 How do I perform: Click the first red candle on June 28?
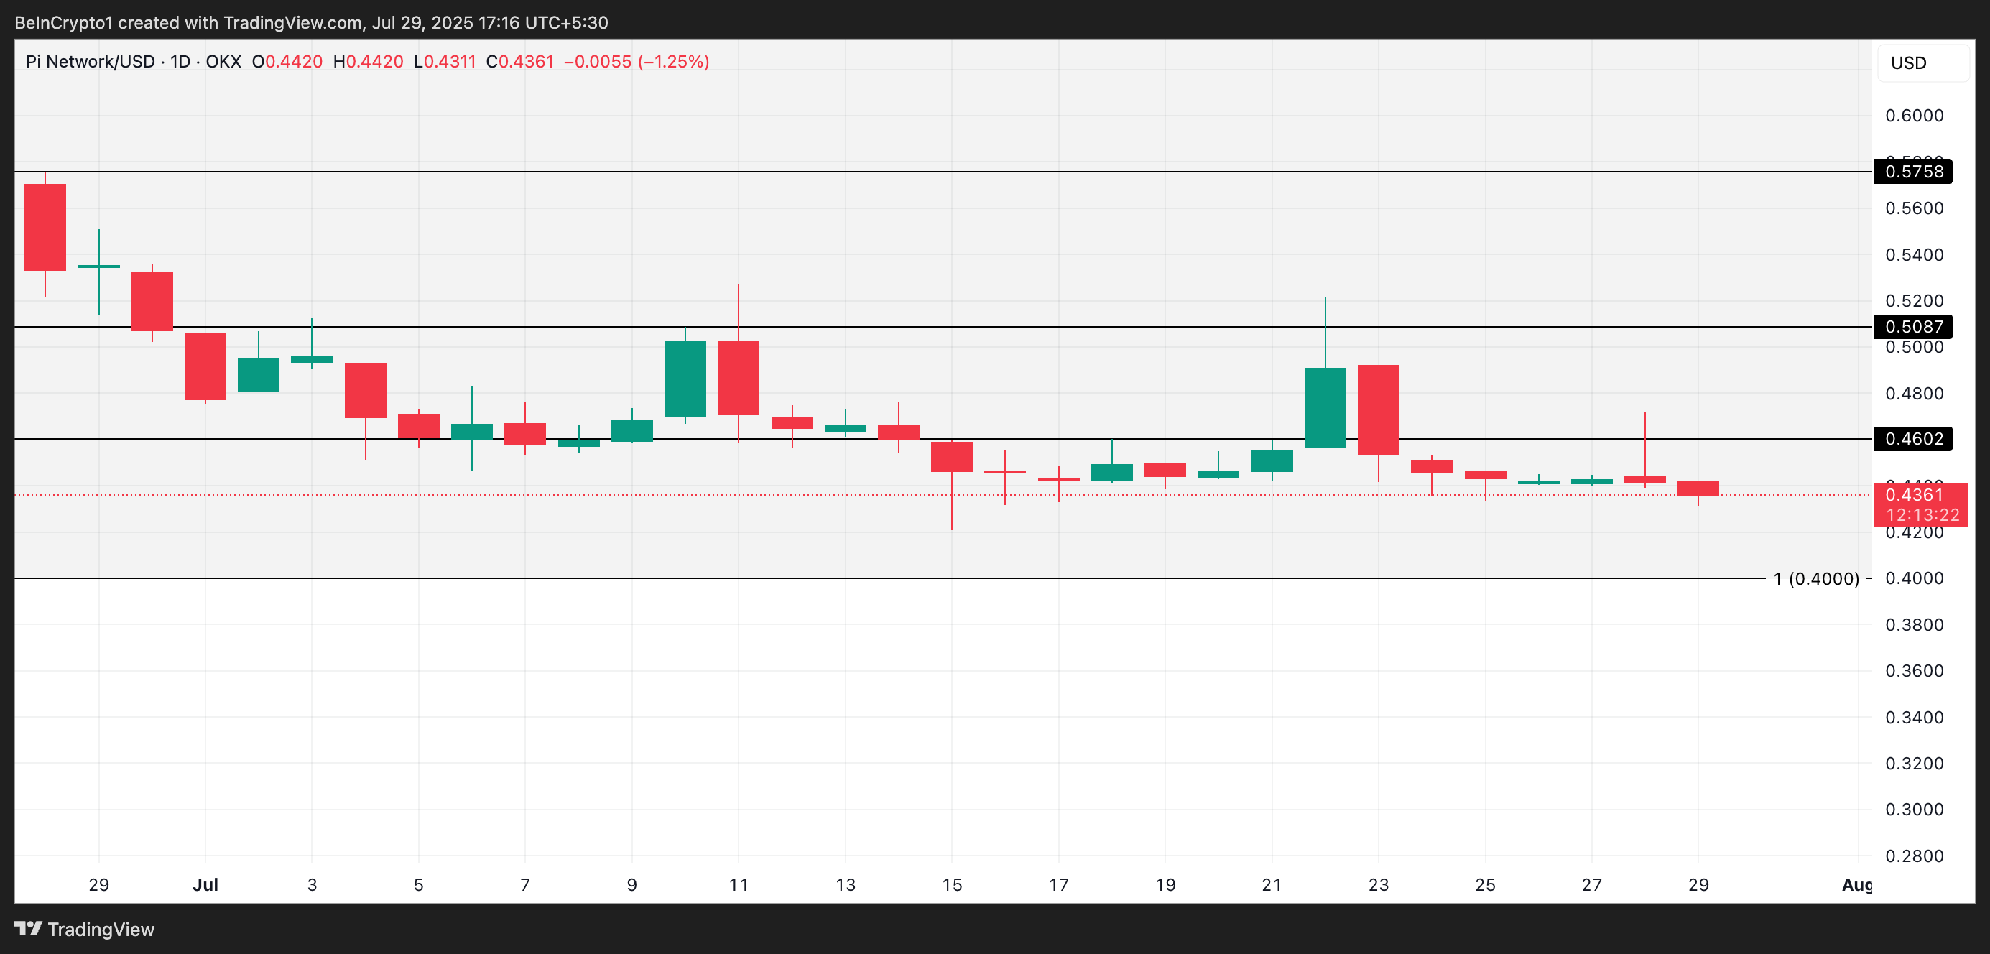click(45, 227)
